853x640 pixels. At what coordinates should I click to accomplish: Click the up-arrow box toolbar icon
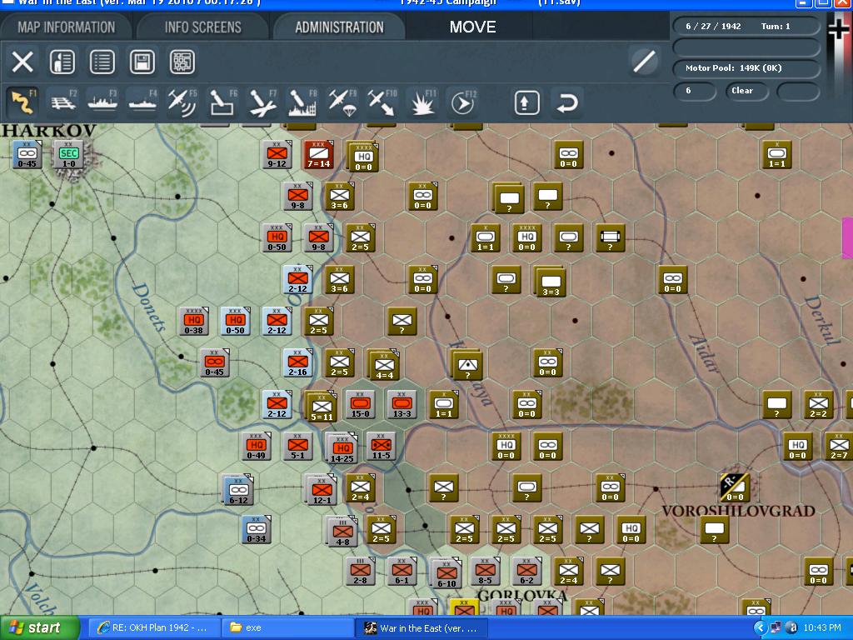point(526,102)
